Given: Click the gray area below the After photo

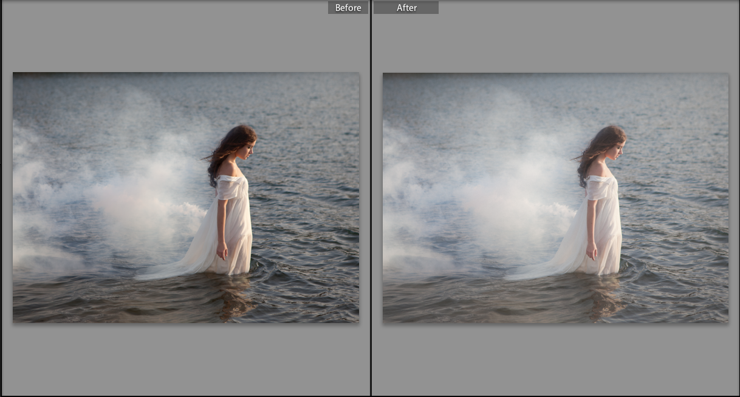Looking at the screenshot, I should coord(555,359).
